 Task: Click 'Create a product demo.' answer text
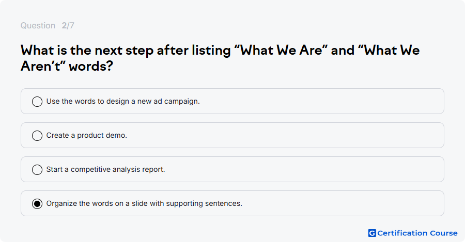[87, 135]
